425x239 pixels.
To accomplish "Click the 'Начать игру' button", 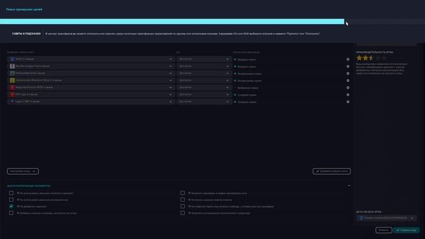I will pos(406,230).
